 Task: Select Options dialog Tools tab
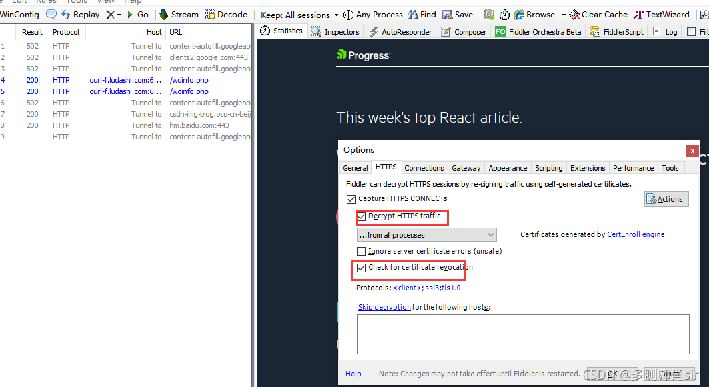pos(670,168)
